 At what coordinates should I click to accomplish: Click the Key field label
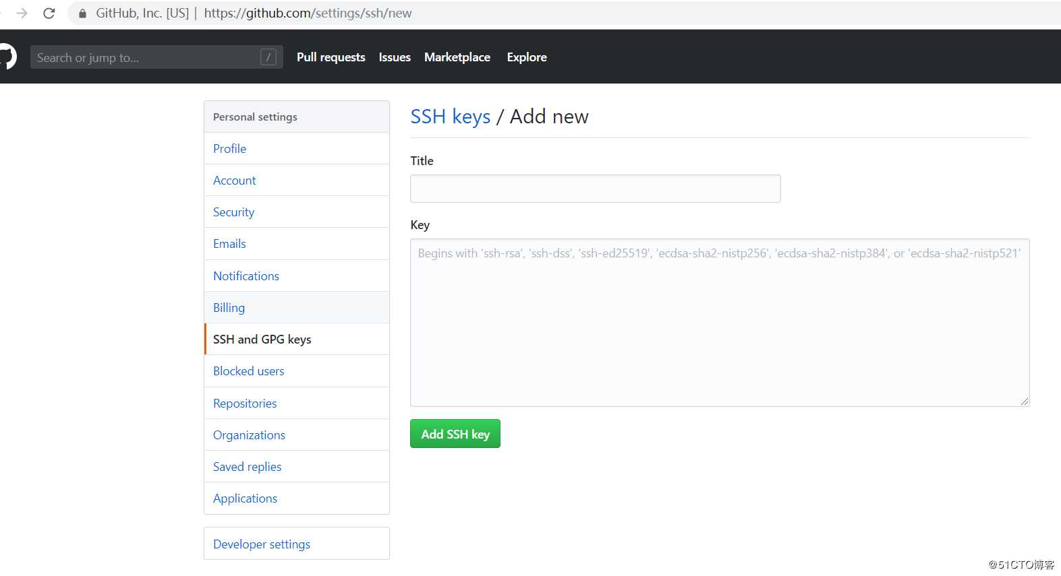[420, 224]
